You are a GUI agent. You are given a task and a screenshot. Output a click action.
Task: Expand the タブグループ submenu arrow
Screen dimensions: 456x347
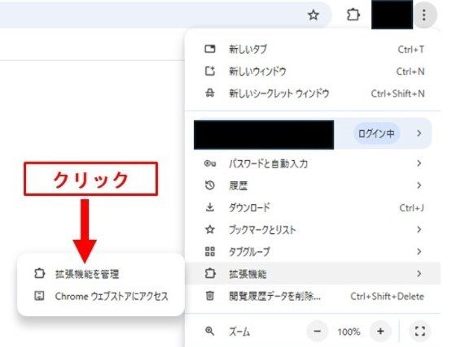click(419, 251)
